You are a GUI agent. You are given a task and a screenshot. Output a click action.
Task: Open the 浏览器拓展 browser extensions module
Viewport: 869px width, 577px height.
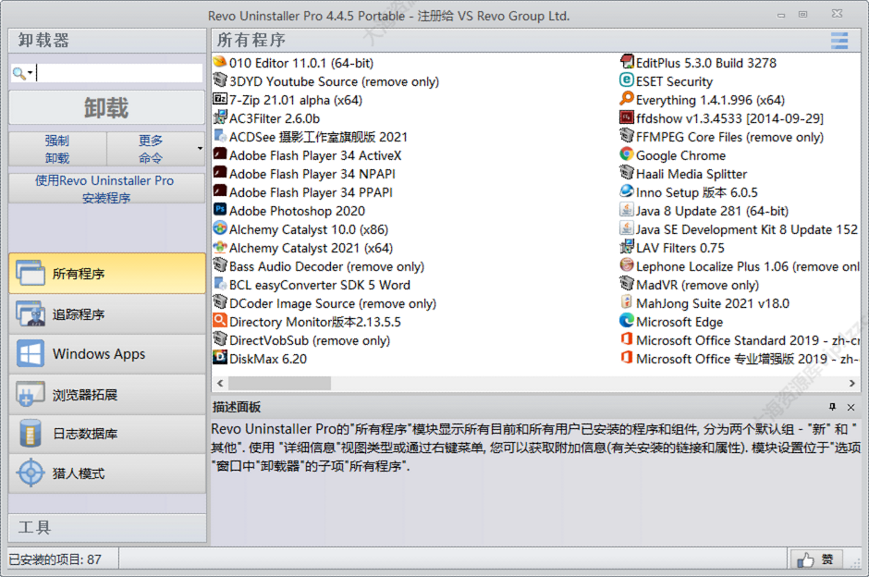107,394
